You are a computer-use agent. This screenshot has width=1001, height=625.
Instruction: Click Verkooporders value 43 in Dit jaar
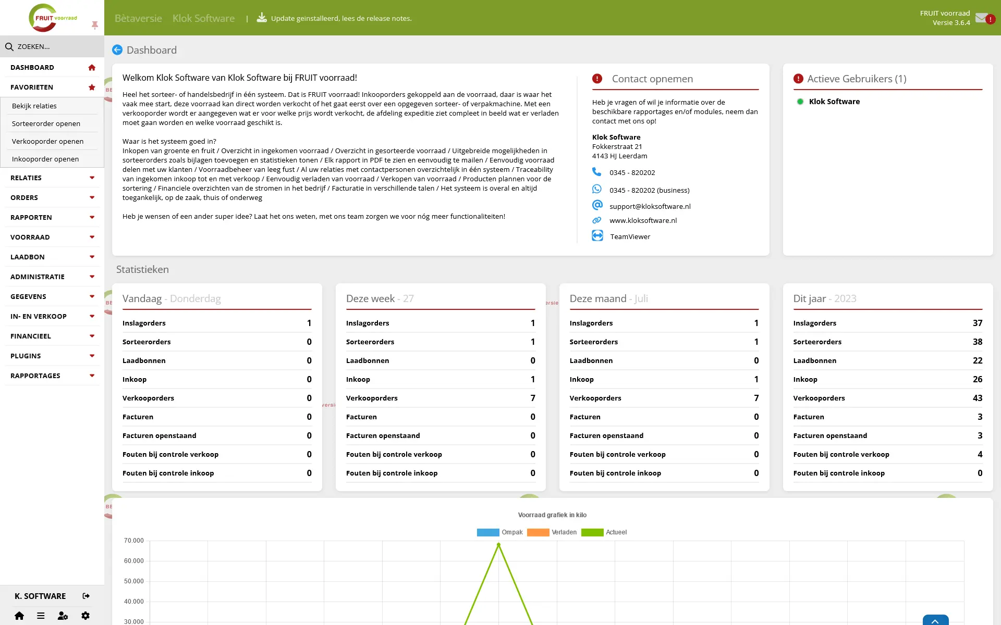977,398
